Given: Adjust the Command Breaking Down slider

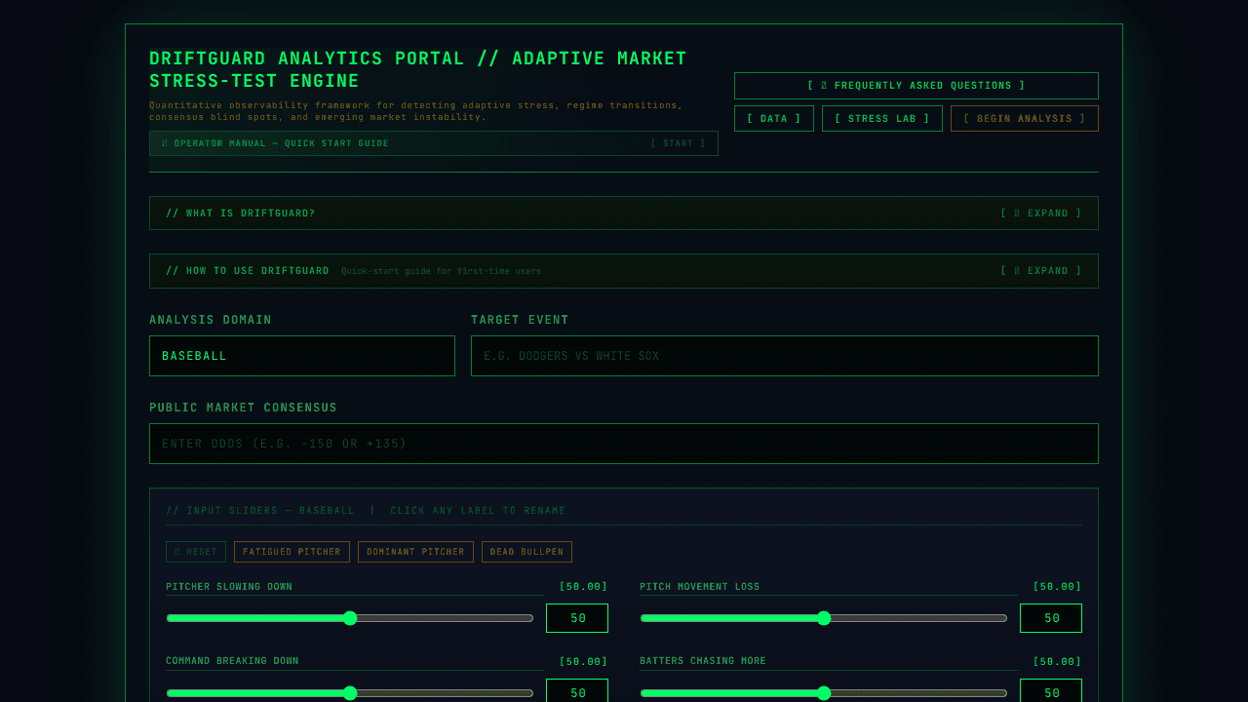Looking at the screenshot, I should 350,693.
